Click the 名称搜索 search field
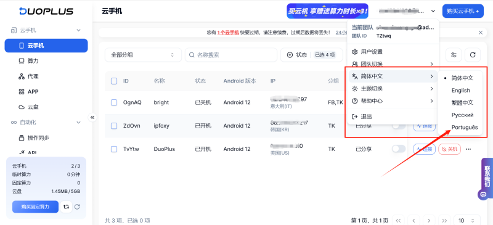493x225 pixels. point(230,55)
